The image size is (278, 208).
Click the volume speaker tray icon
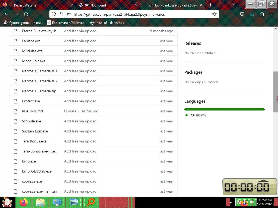pyautogui.click(x=252, y=202)
